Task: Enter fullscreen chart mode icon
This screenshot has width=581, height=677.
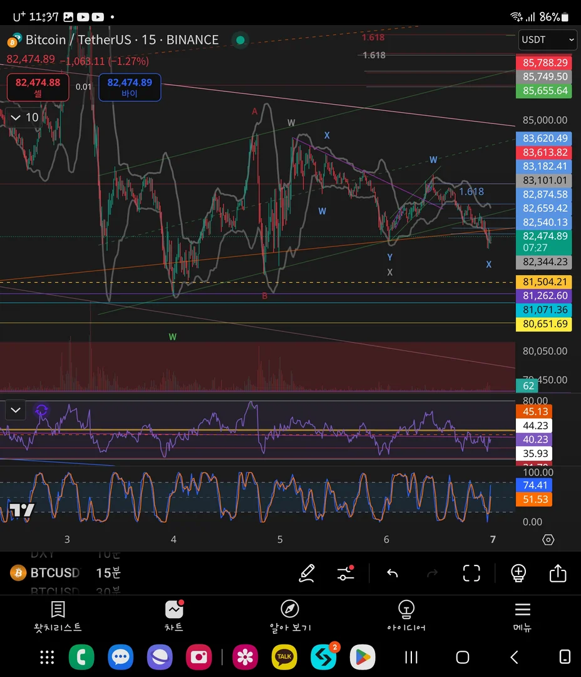Action: [x=471, y=573]
